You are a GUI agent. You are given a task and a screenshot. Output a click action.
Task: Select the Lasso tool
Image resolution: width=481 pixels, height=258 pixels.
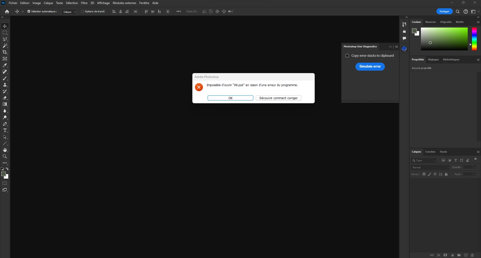[x=5, y=39]
